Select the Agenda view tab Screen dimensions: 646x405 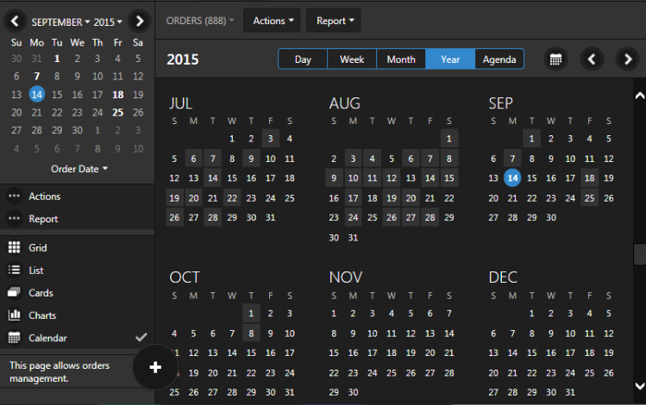pyautogui.click(x=499, y=59)
